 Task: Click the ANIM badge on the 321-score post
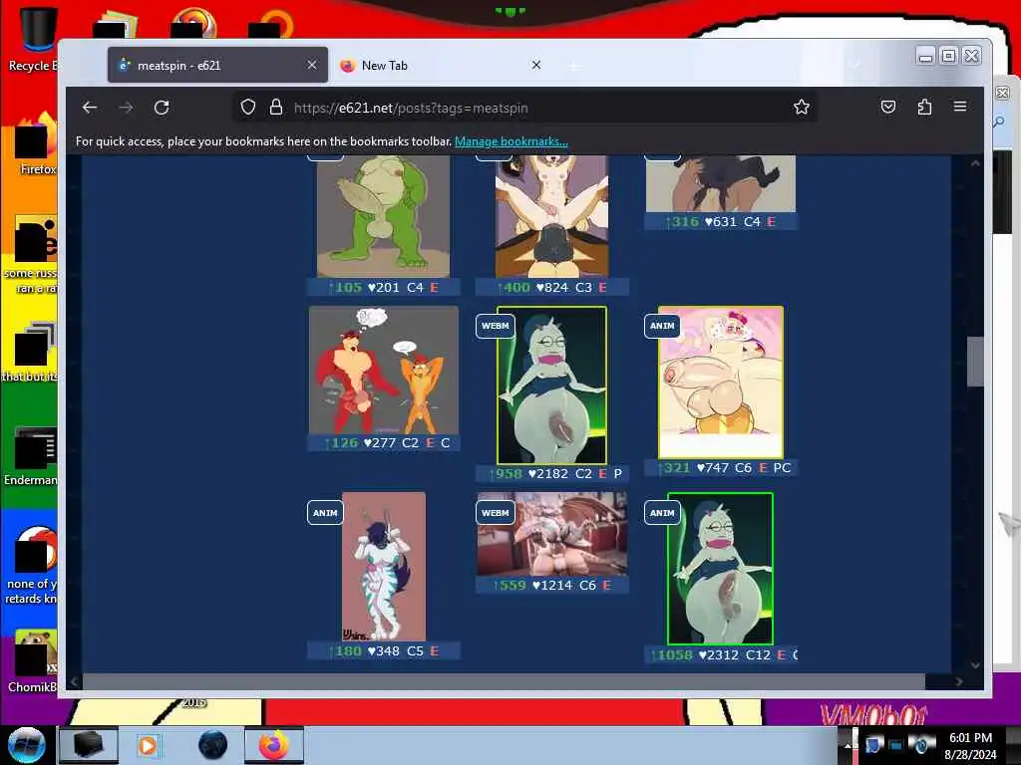pos(662,326)
